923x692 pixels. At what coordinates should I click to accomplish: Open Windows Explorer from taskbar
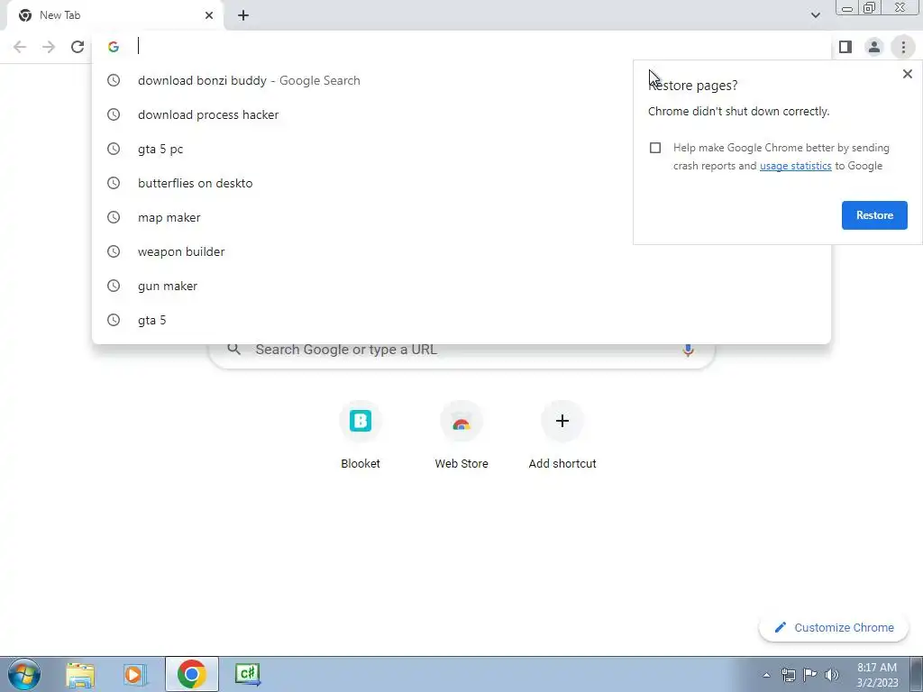point(80,674)
